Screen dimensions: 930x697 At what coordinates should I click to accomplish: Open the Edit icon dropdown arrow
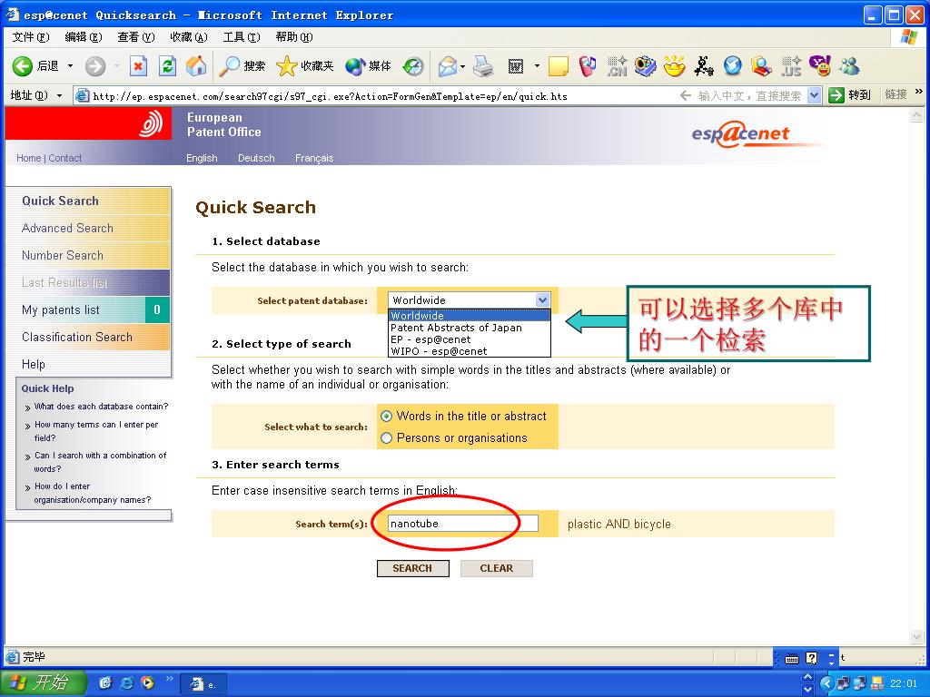point(537,66)
